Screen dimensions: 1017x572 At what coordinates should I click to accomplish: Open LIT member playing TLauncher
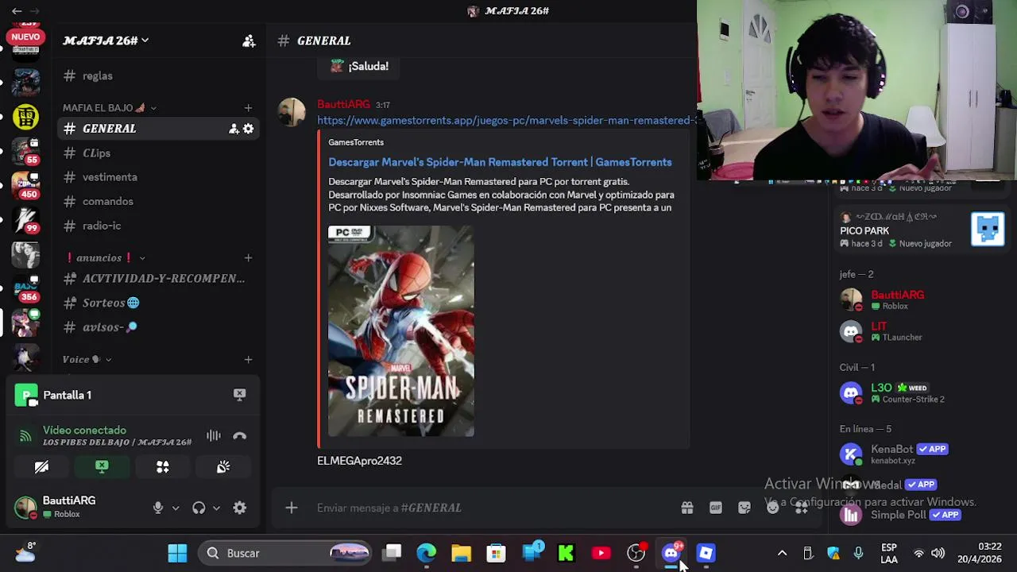tap(922, 331)
